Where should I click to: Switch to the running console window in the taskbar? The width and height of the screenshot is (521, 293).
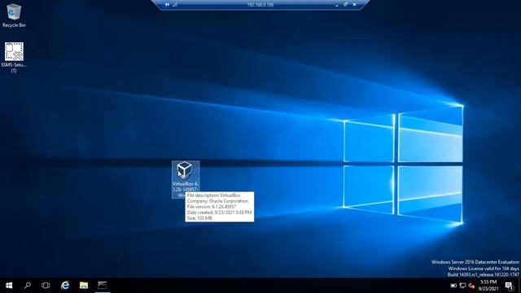click(103, 286)
